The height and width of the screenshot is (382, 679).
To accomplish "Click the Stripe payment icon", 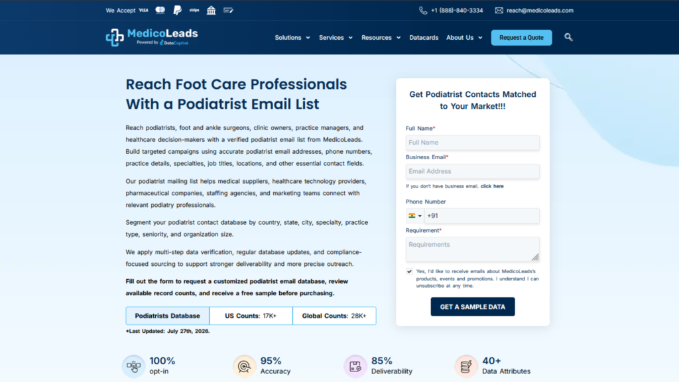I will click(194, 10).
